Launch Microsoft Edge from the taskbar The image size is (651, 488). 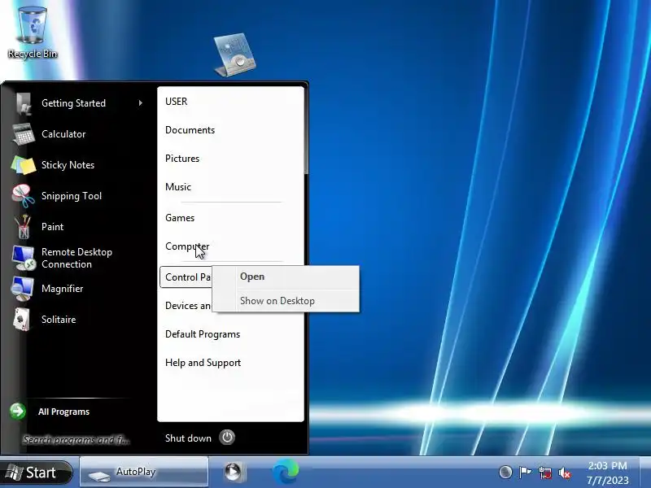pos(286,472)
